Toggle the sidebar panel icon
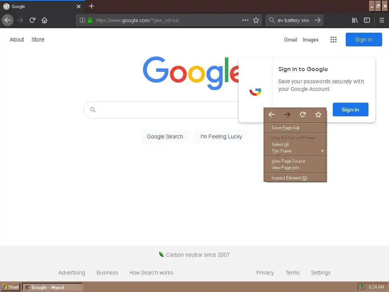The width and height of the screenshot is (389, 292). coord(367,20)
